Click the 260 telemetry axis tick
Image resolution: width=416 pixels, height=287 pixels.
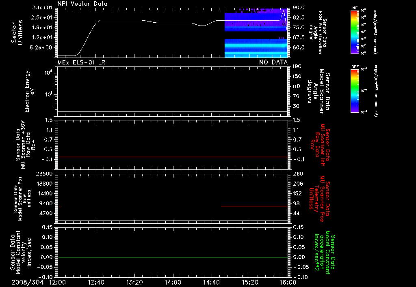pos(298,174)
